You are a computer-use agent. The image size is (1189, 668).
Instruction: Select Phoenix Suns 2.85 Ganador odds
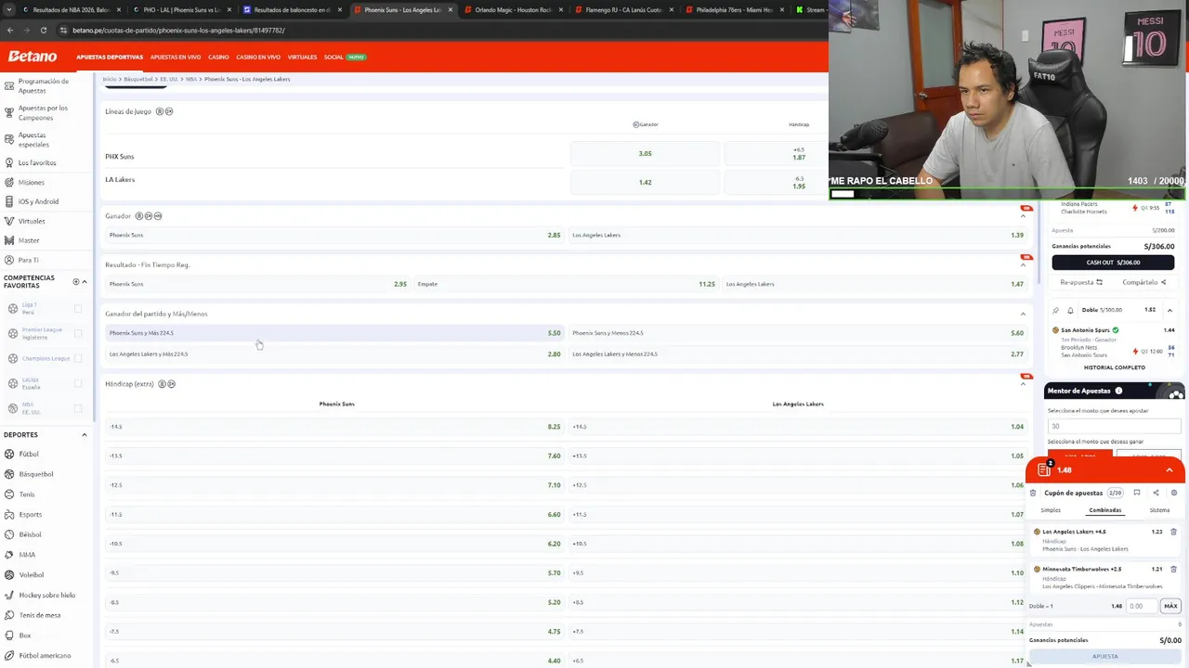(334, 235)
